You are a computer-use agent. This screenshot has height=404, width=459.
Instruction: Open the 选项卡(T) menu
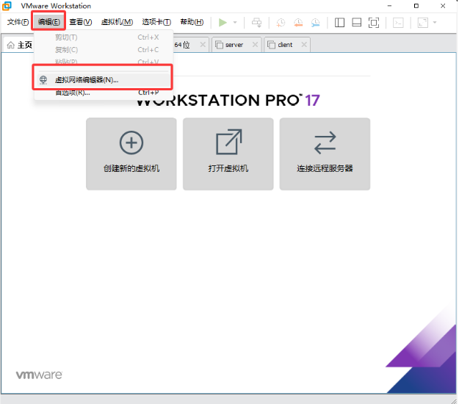click(156, 22)
